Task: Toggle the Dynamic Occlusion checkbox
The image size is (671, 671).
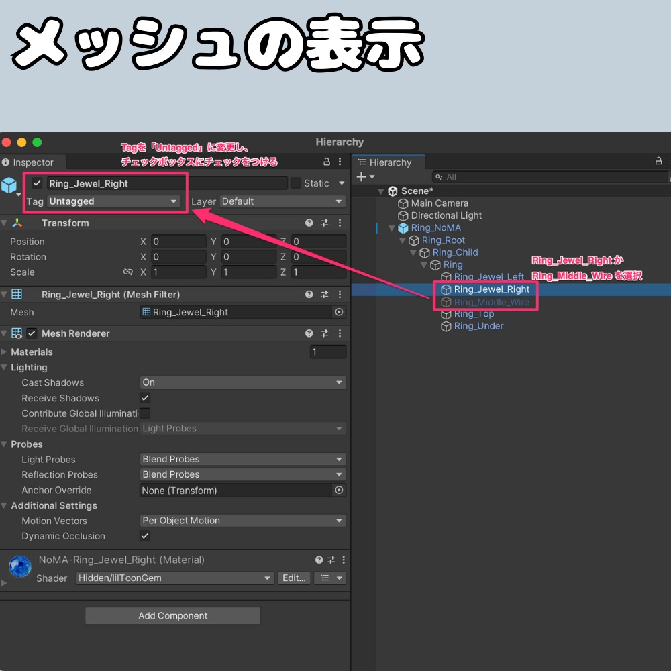Action: (x=144, y=536)
